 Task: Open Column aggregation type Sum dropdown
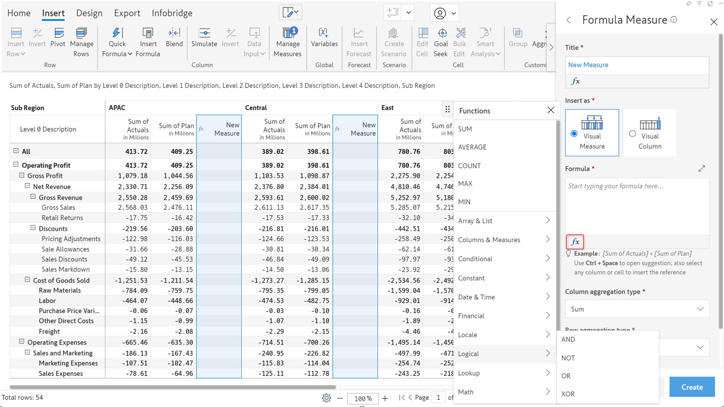click(637, 309)
